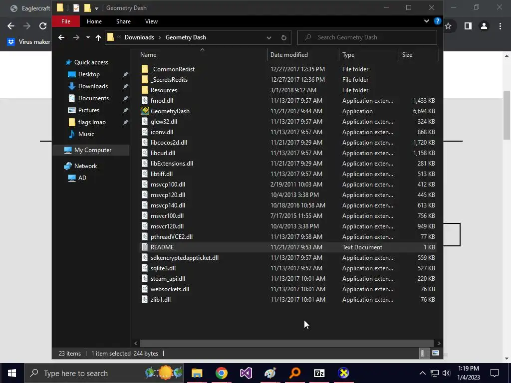Open the View ribbon tab

pyautogui.click(x=151, y=21)
